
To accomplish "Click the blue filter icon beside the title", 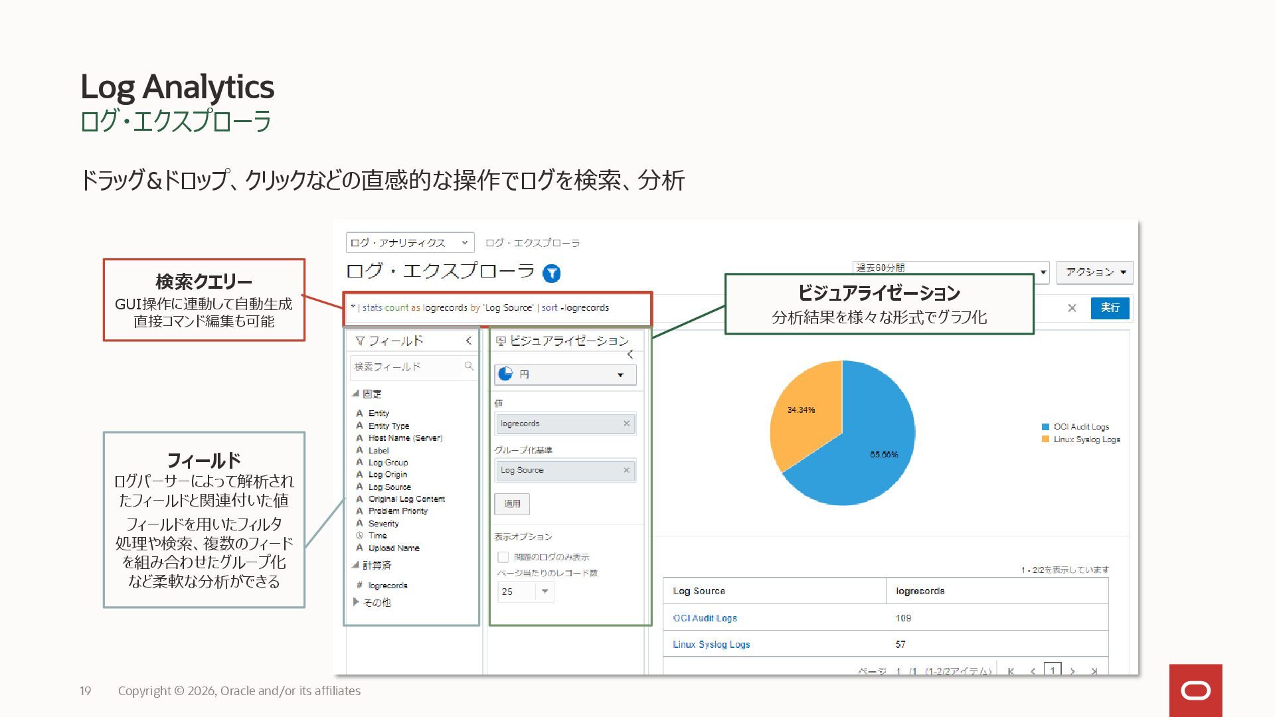I will tap(551, 273).
